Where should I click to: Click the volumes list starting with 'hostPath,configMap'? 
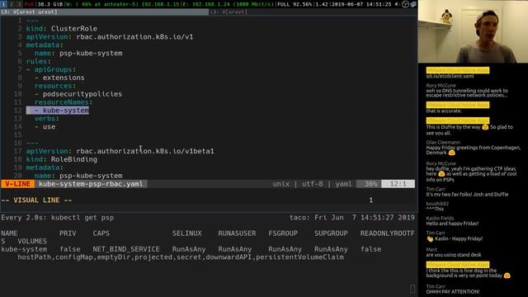181,257
